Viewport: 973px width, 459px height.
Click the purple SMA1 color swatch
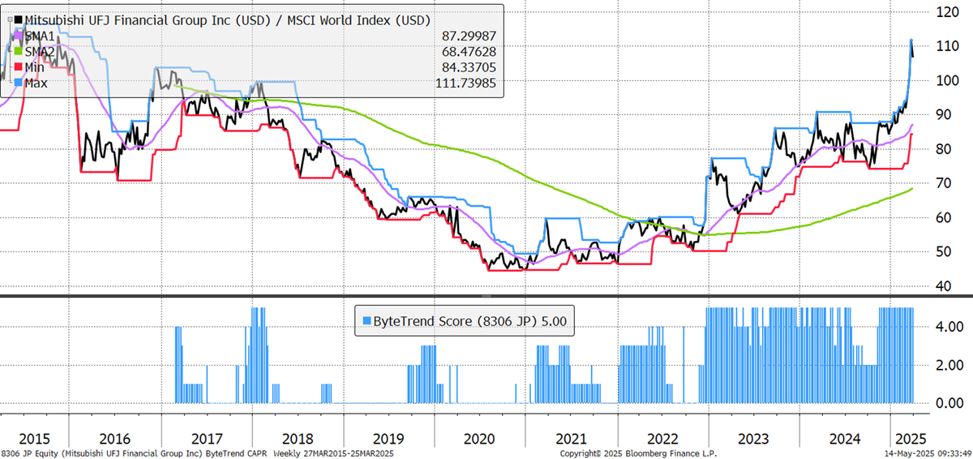pyautogui.click(x=19, y=36)
